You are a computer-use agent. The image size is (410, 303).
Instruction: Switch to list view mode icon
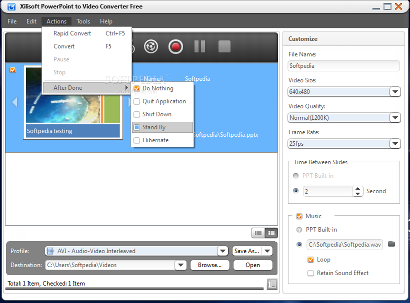(258, 233)
